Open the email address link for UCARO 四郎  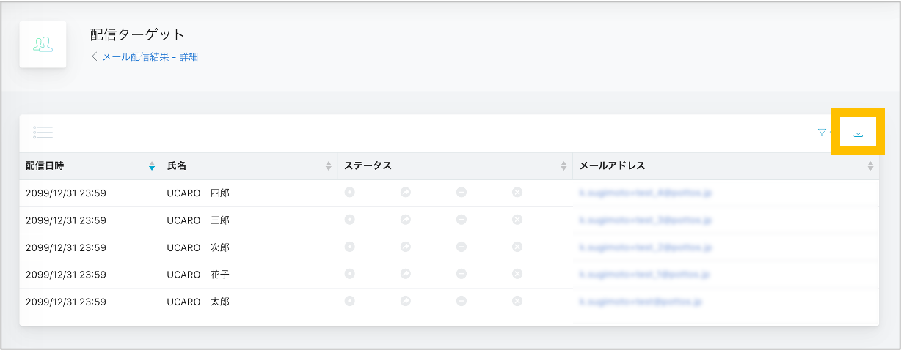[645, 193]
